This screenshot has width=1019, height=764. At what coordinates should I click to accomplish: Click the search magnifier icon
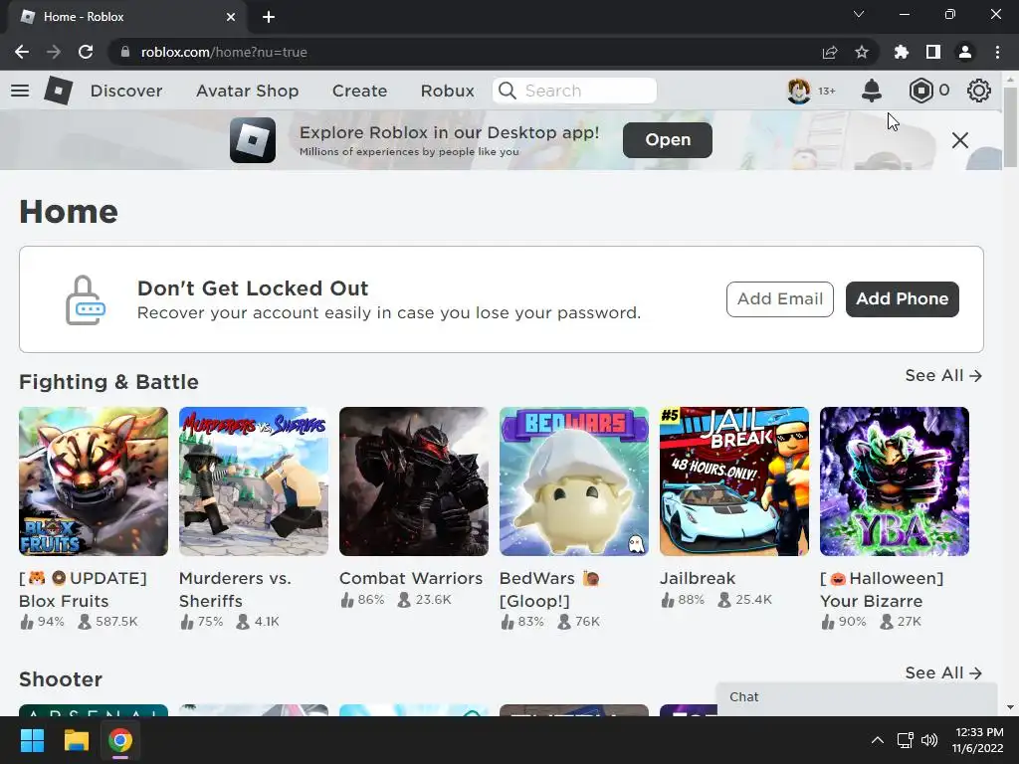point(507,91)
